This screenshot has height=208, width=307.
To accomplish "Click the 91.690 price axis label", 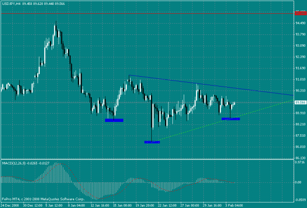I will [301, 68].
